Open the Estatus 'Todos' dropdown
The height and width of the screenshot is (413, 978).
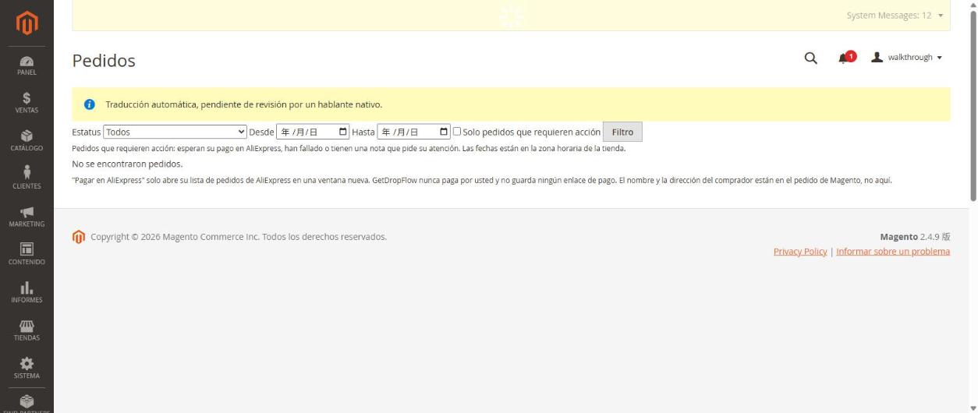point(175,132)
